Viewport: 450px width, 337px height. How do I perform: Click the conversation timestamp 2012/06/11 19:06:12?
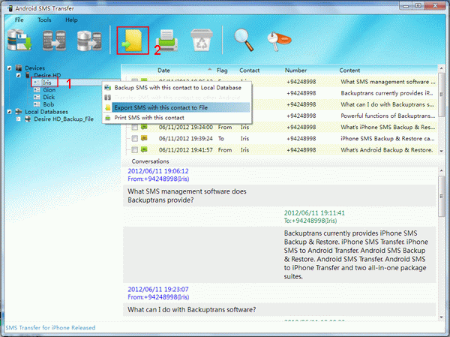pyautogui.click(x=158, y=171)
